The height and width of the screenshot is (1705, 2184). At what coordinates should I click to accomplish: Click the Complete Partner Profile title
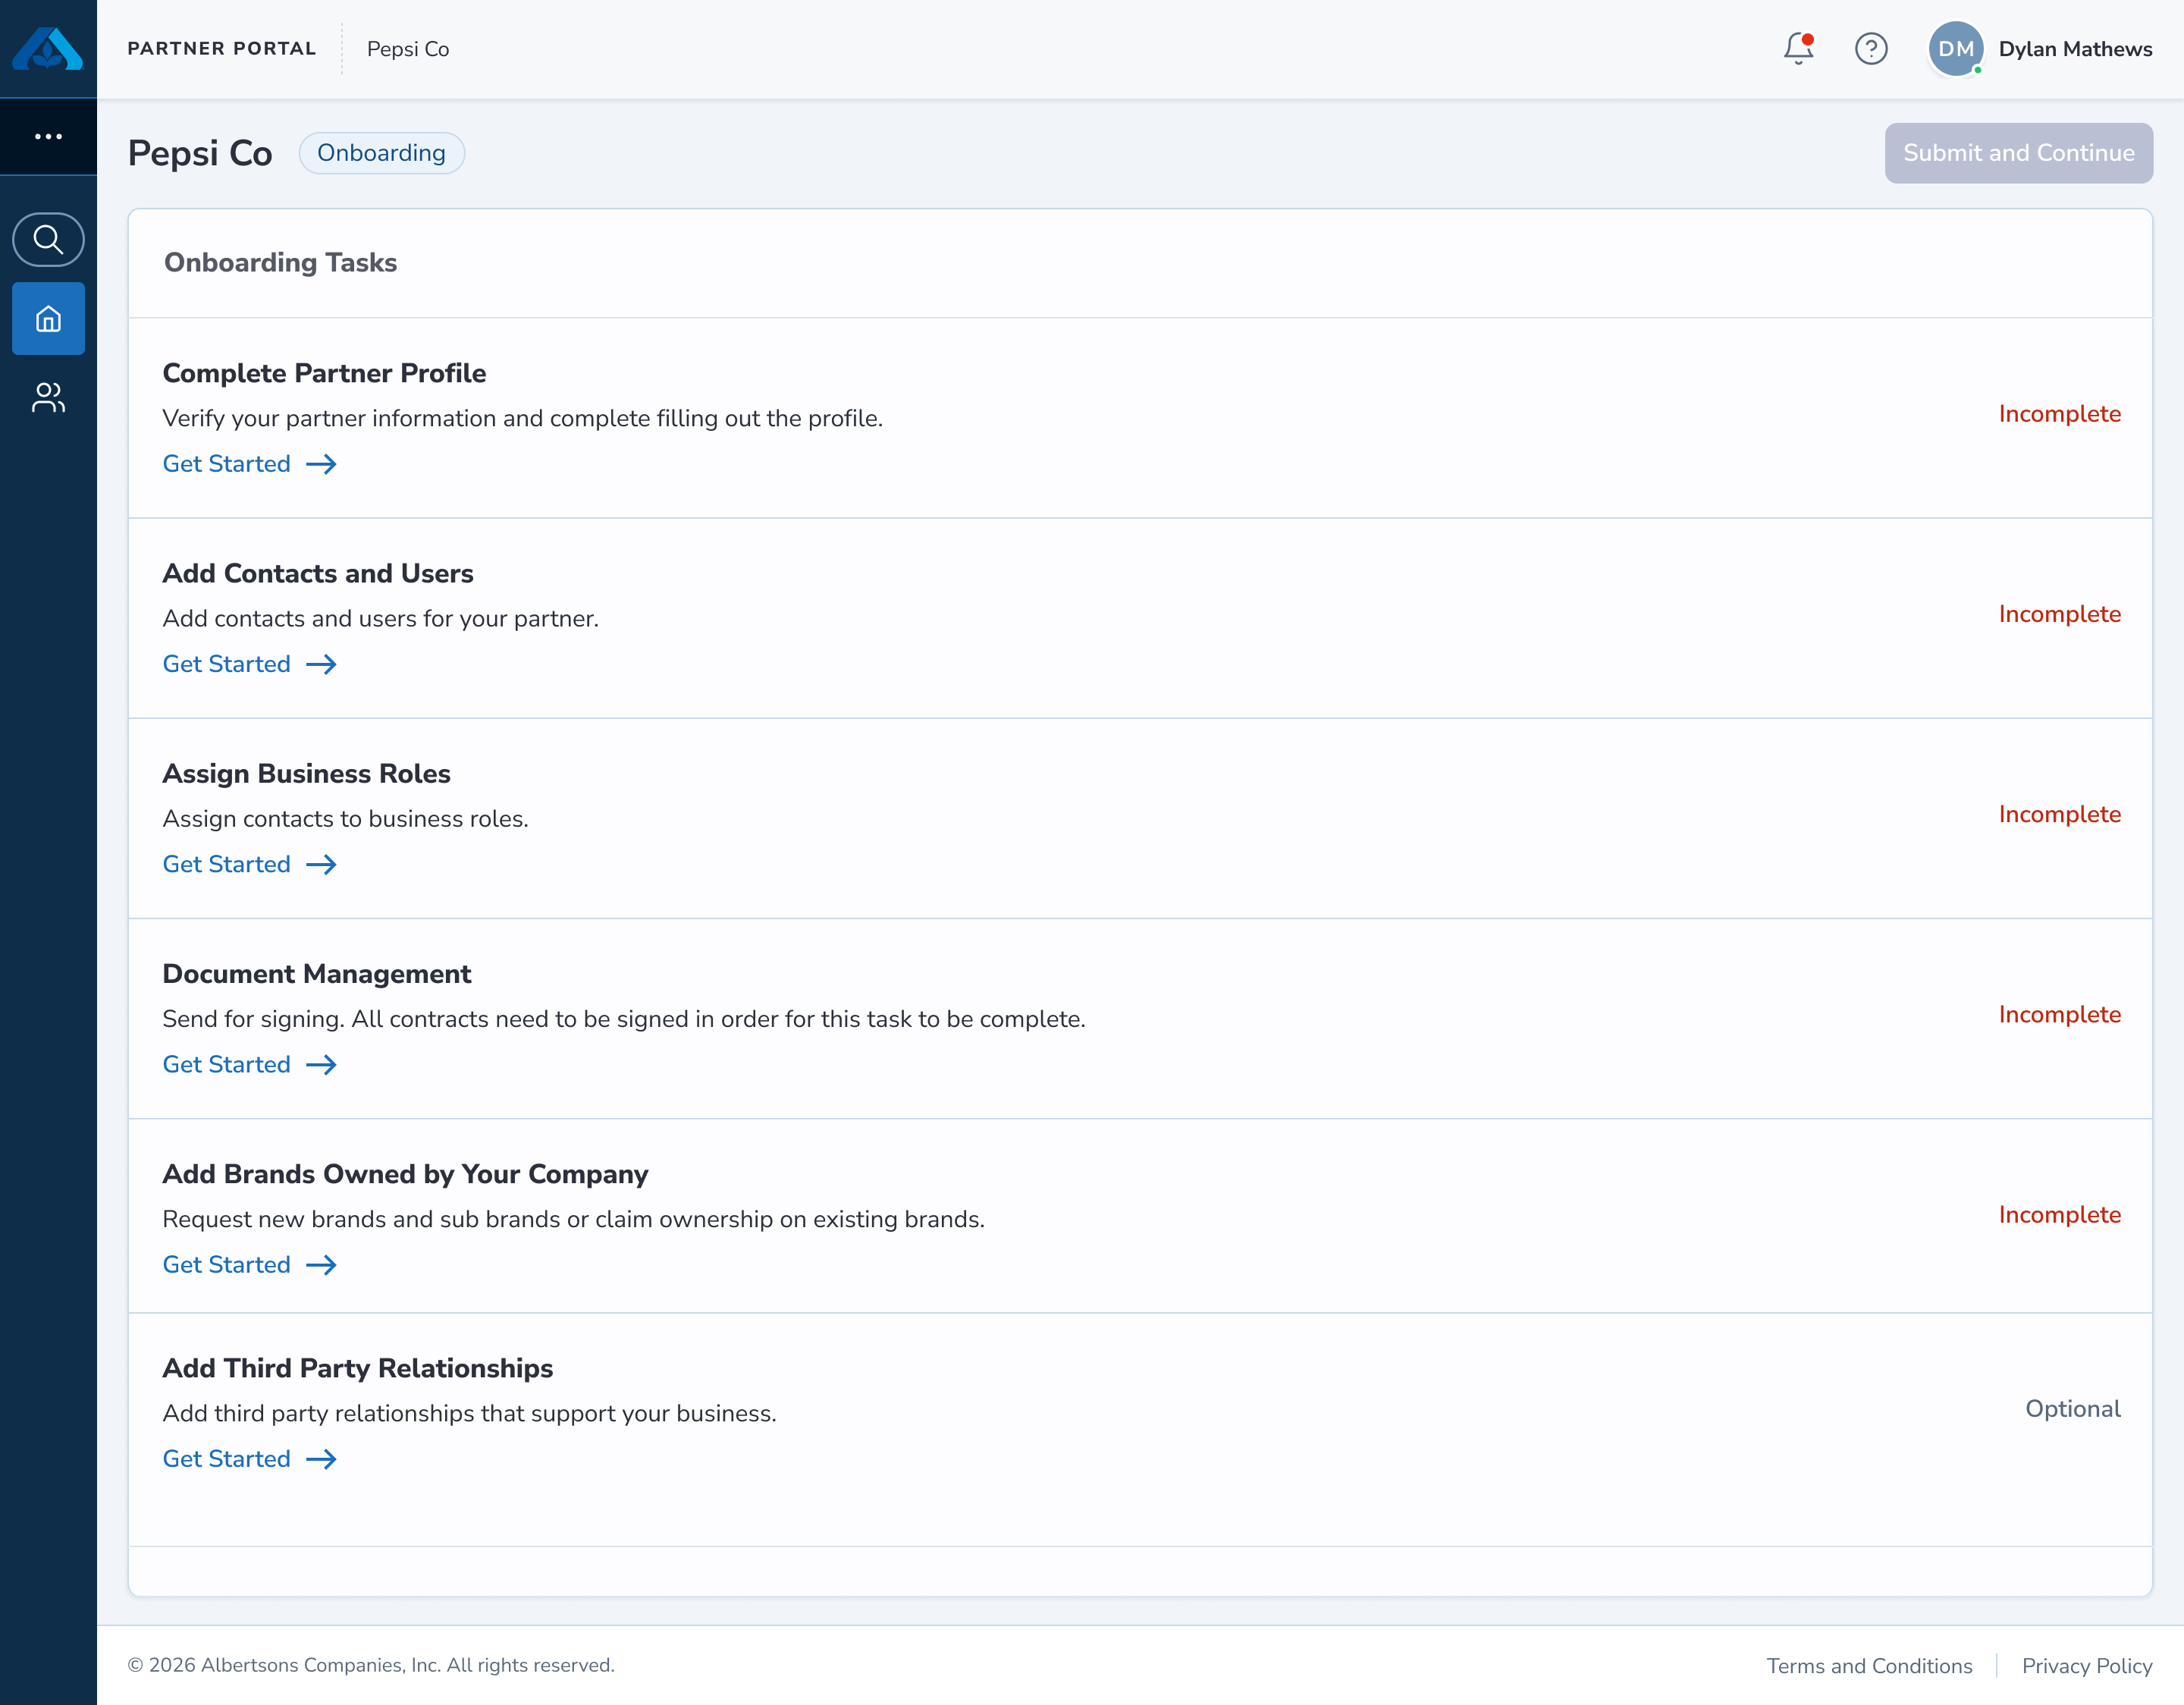pyautogui.click(x=324, y=373)
